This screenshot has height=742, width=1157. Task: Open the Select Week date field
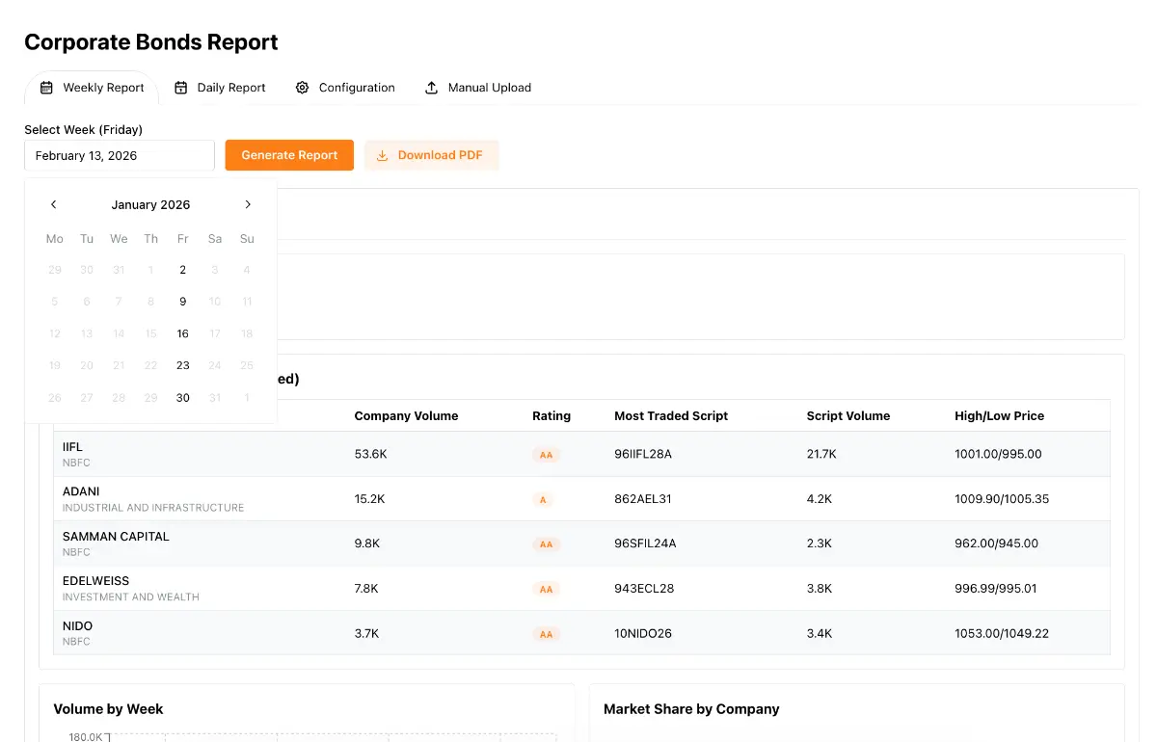coord(120,155)
